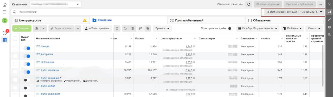Viewport: 333px width, 97px height.
Task: Click the trash delete icon
Action: (133, 28)
